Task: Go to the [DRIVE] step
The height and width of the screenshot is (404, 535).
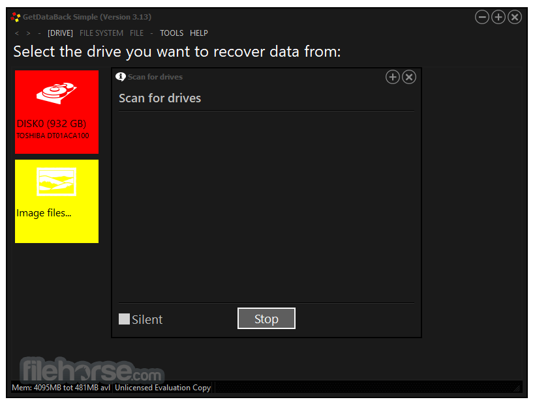Action: pyautogui.click(x=60, y=33)
